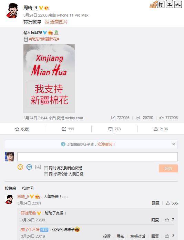This screenshot has height=240, width=184.
Task: Click the orange 评论 submit button
Action: click(168, 169)
